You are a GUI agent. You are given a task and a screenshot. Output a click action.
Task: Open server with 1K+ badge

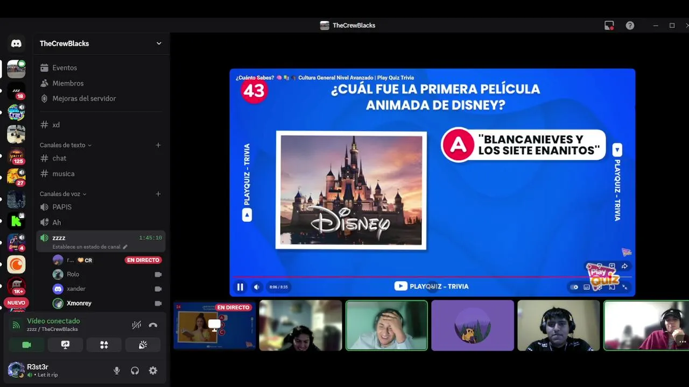16,286
